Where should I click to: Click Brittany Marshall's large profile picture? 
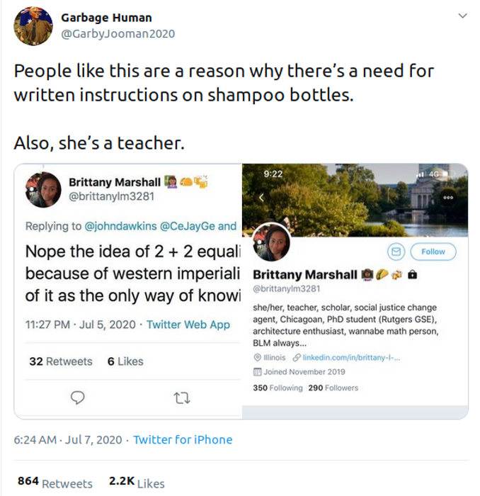click(272, 243)
